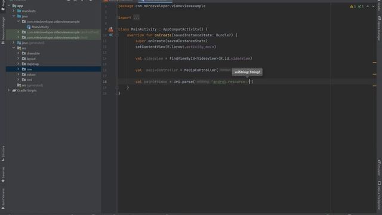Image resolution: width=382 pixels, height=215 pixels.
Task: Click the gutter icon beside class MainActivity
Action: 111,29
